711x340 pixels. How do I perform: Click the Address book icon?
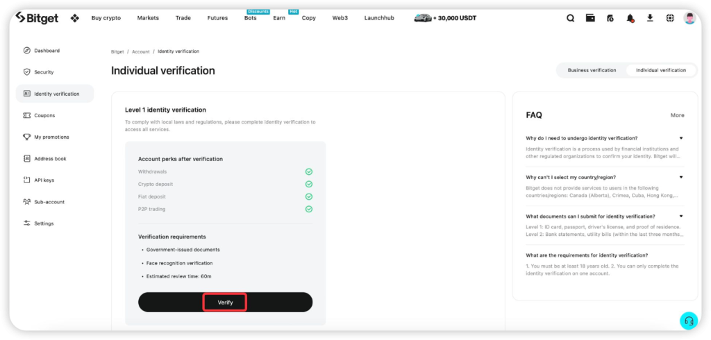[x=27, y=159]
